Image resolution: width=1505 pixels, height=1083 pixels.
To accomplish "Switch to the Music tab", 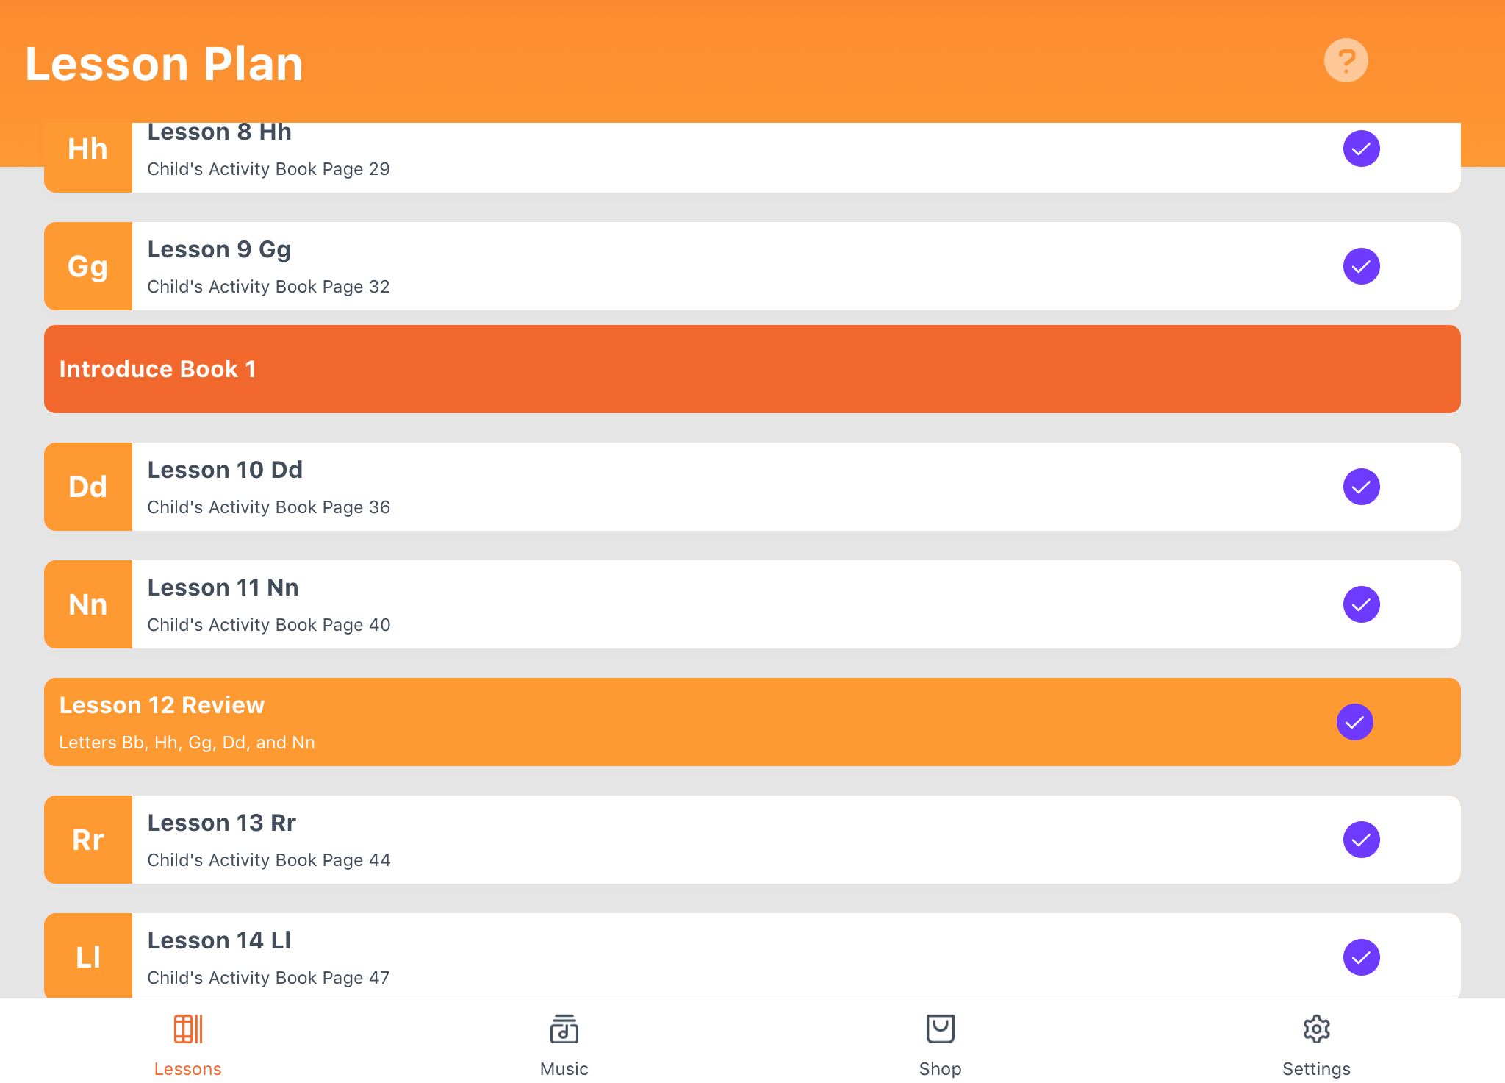I will point(564,1045).
